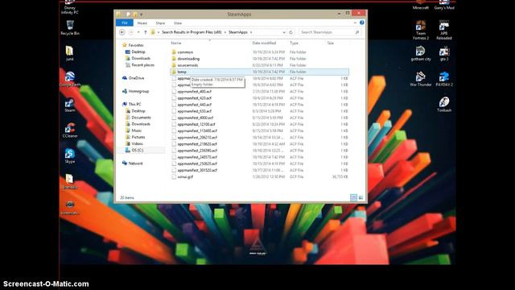Open recent locations dropdown arrow
Viewport: 515px width, 290px height.
(x=138, y=32)
